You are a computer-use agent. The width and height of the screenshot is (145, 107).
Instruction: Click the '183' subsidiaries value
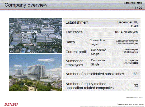pyautogui.click(x=135, y=74)
